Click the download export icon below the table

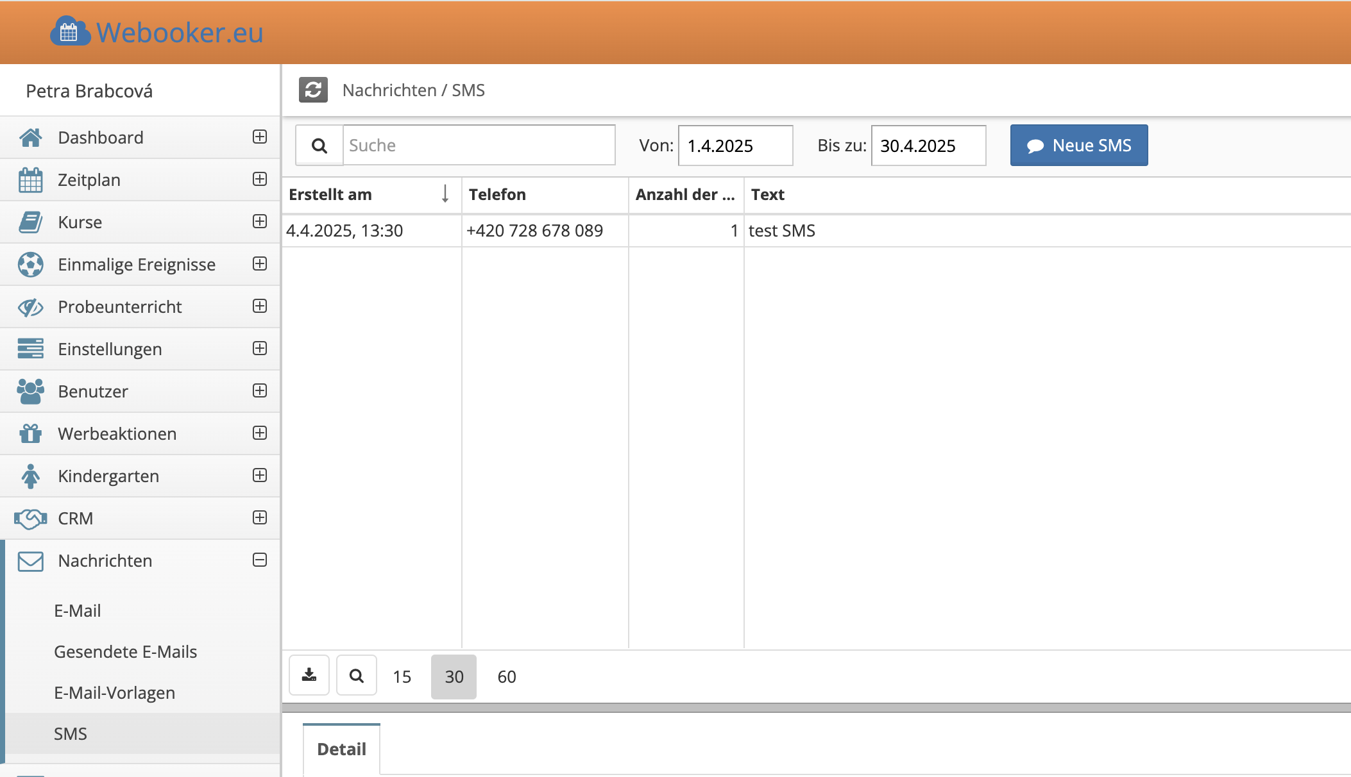pos(309,676)
